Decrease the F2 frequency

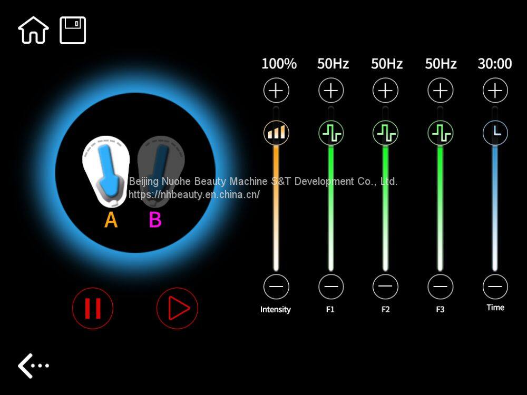(x=385, y=287)
